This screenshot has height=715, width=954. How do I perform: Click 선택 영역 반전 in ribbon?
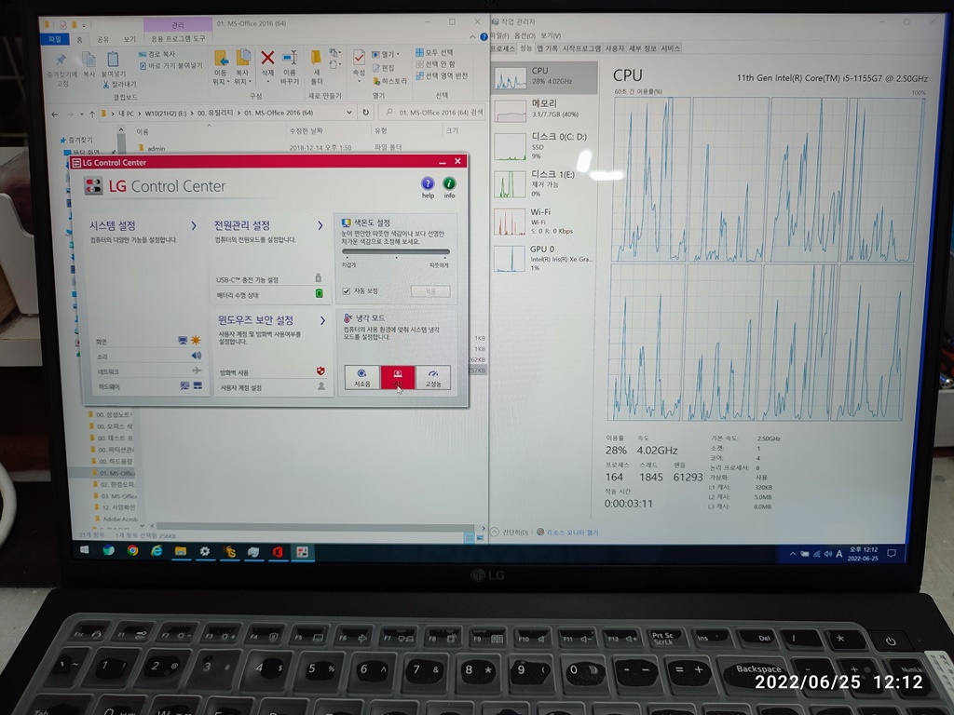(x=442, y=75)
